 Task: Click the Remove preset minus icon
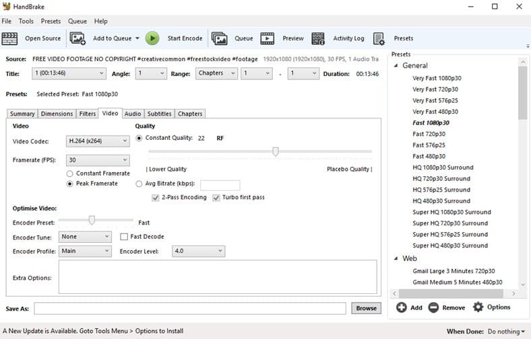coord(433,307)
